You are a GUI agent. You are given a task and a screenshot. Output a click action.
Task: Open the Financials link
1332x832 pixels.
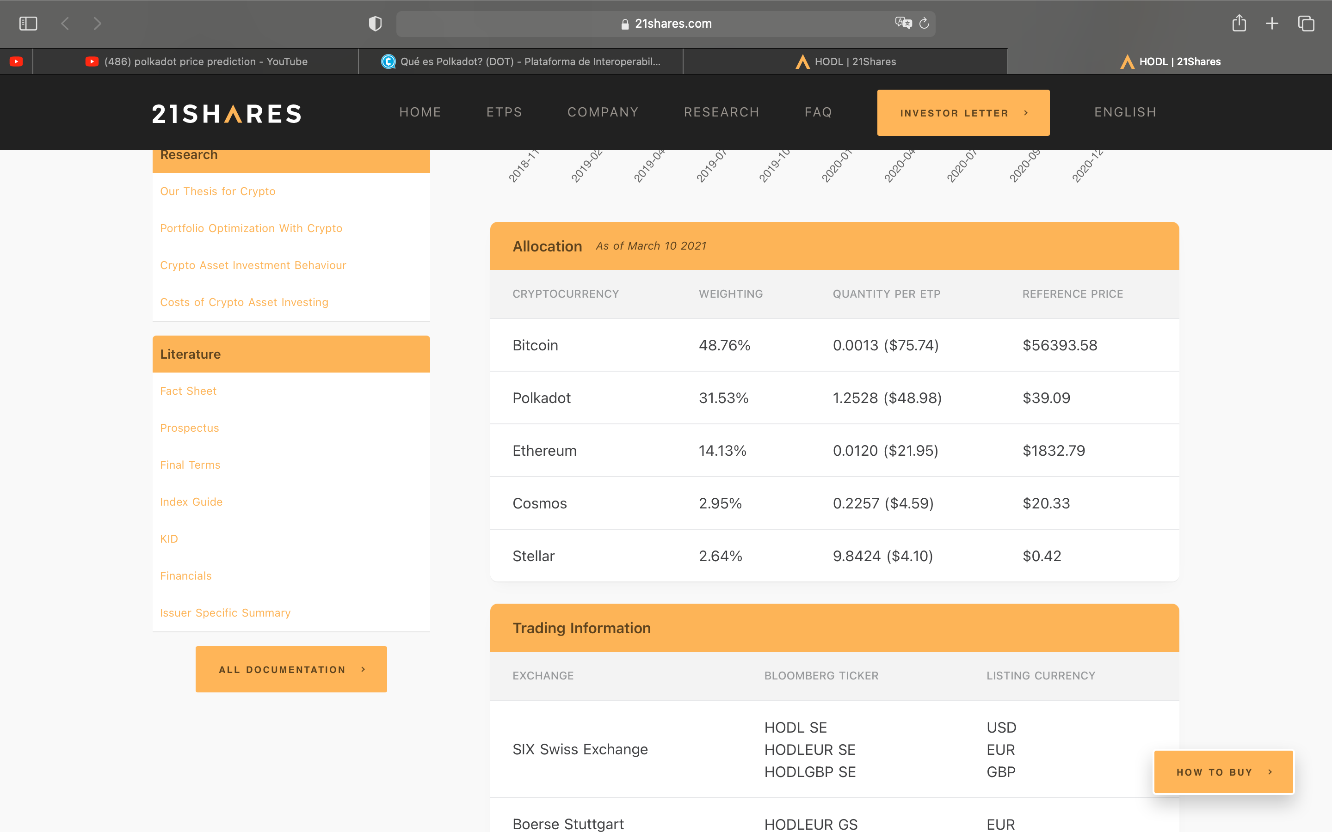pos(185,575)
